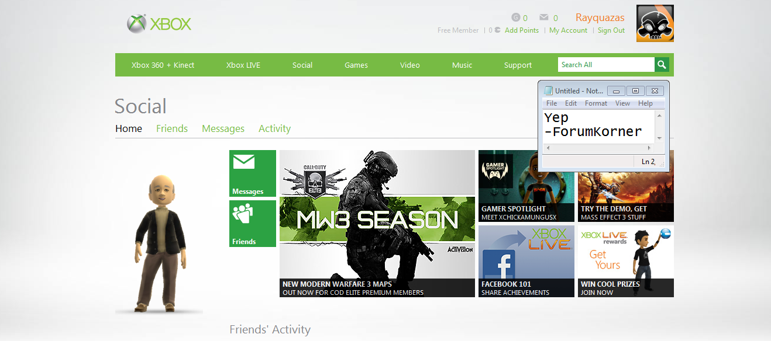Close the Notepad window

pos(655,91)
